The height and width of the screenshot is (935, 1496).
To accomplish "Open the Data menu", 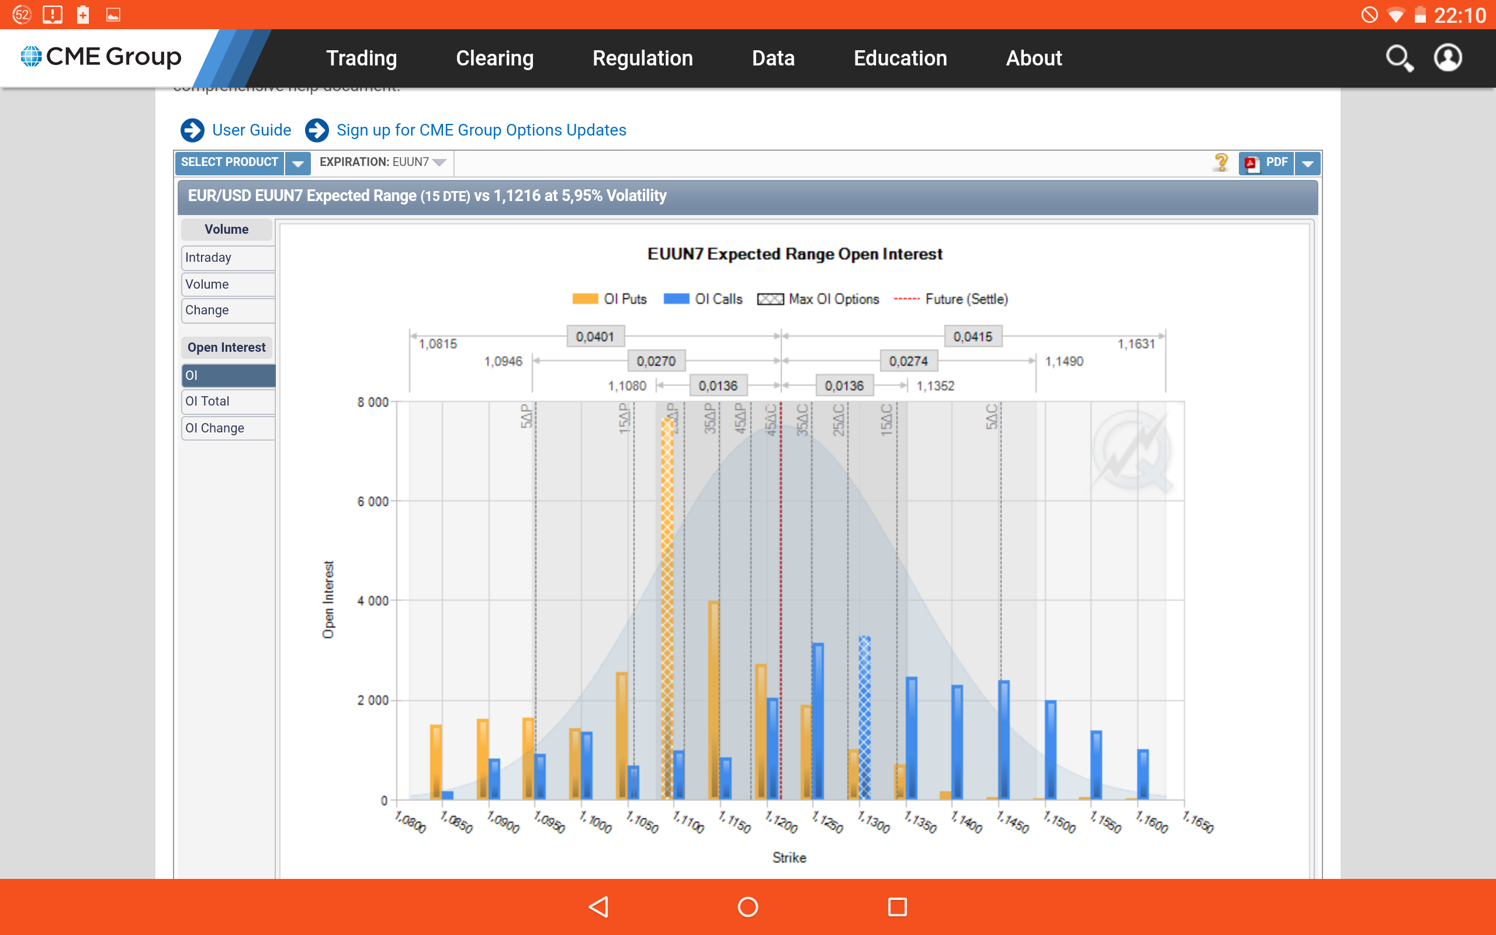I will [x=773, y=58].
